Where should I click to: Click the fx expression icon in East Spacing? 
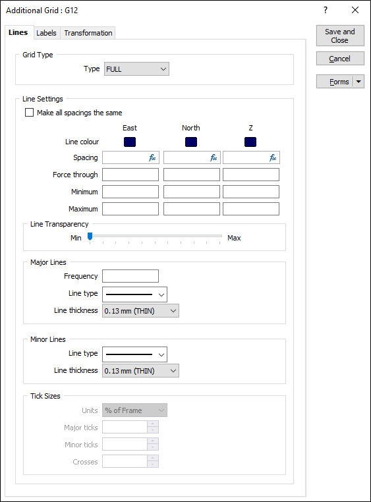click(152, 157)
